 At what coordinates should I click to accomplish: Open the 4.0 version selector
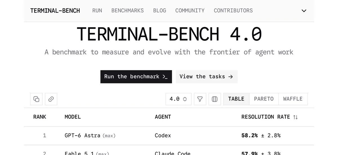179,99
